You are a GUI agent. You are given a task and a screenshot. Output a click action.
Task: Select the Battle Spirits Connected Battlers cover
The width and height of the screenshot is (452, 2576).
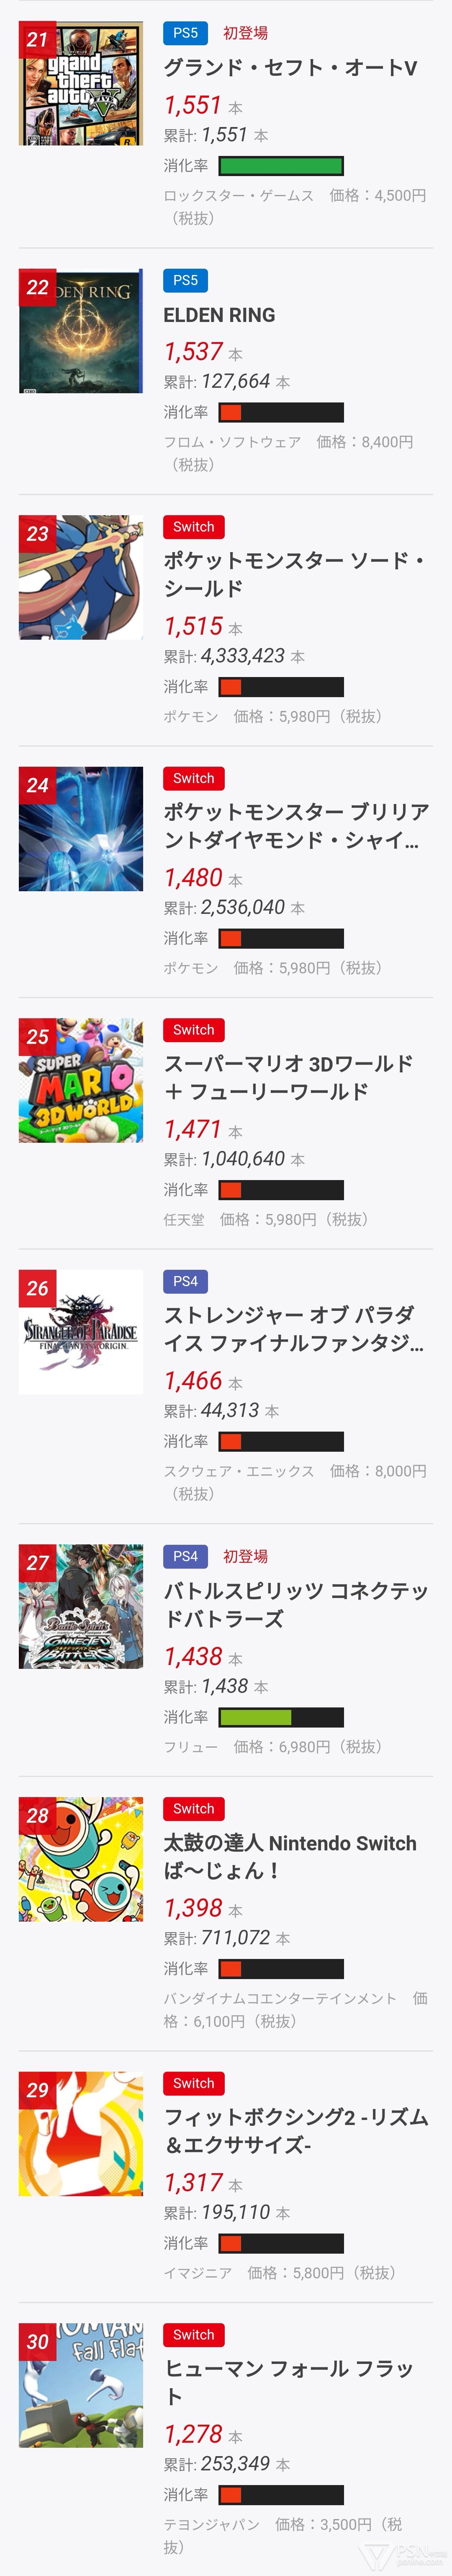coord(81,1606)
